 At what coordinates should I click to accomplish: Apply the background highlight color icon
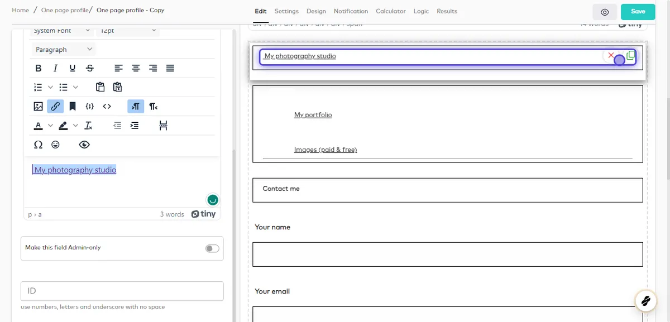tap(64, 126)
